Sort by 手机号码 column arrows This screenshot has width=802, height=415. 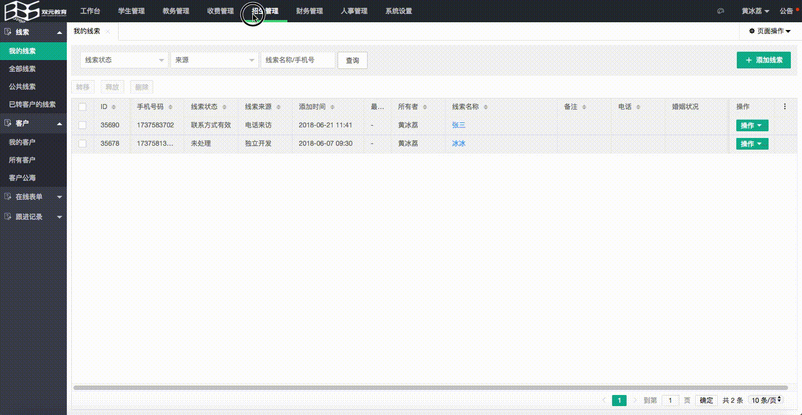[170, 107]
